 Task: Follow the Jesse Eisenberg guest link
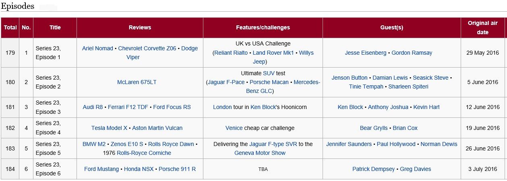(366, 53)
